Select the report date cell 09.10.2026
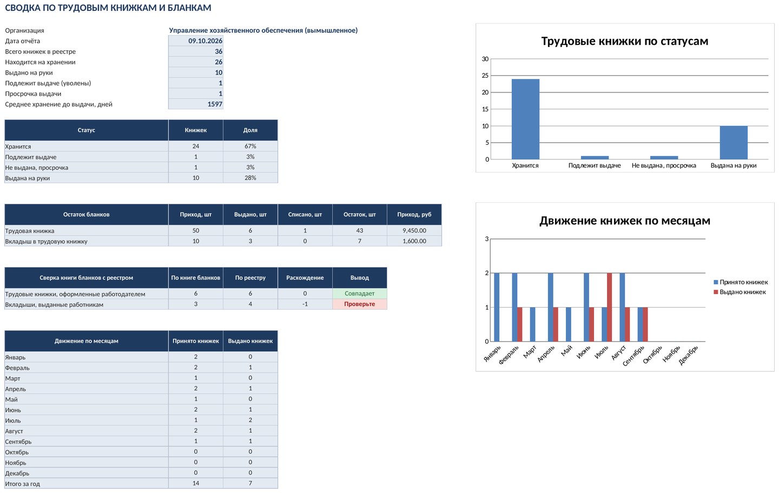The width and height of the screenshot is (779, 493). pos(196,41)
